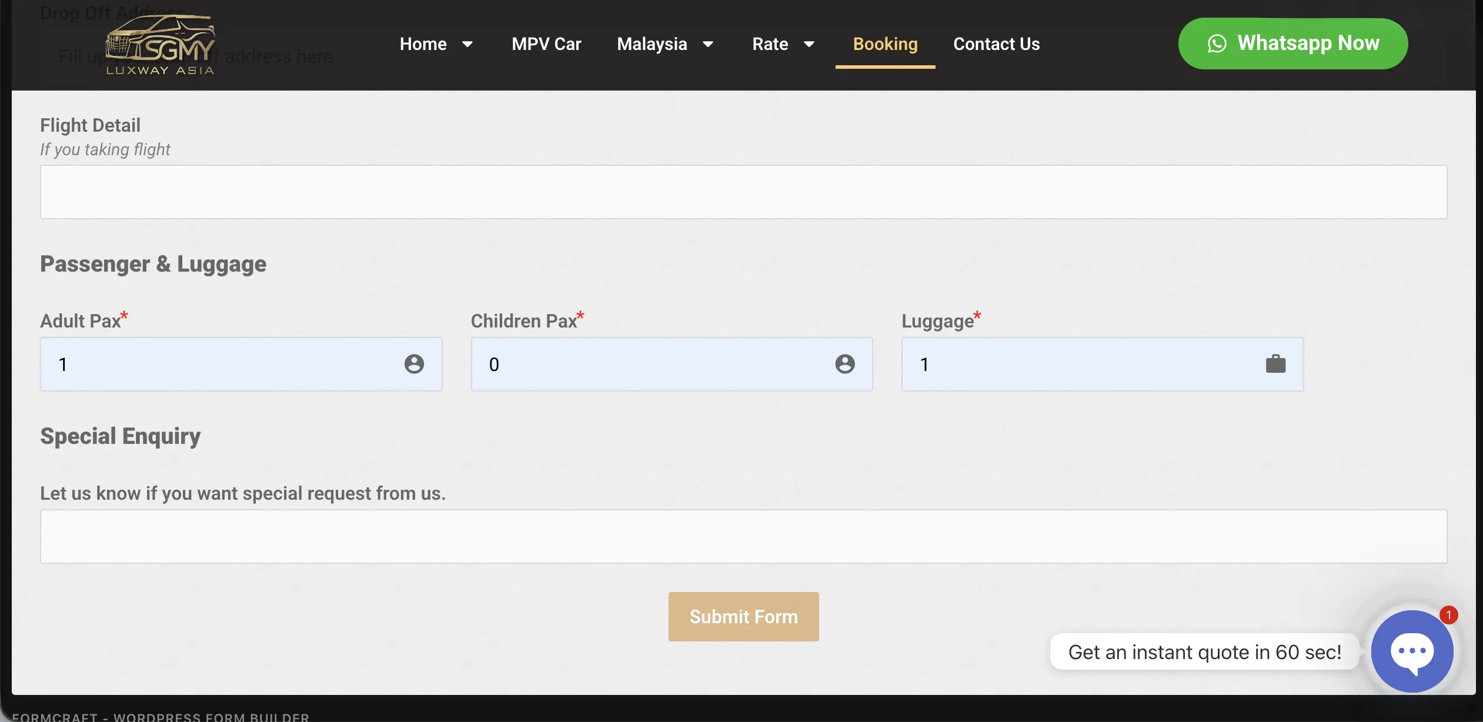Click the 'Get an instant quote in 60 sec!' bubble
Screen dimensions: 1483x722
click(1204, 652)
